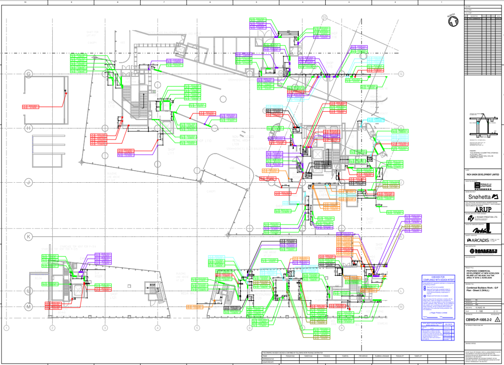This screenshot has width=504, height=365.
Task: Click 'MEDIA WALL' label on plan
Action: pos(188,293)
